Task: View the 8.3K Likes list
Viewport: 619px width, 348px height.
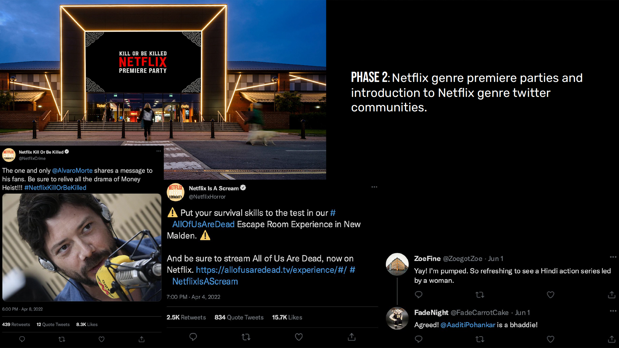Action: pos(87,324)
